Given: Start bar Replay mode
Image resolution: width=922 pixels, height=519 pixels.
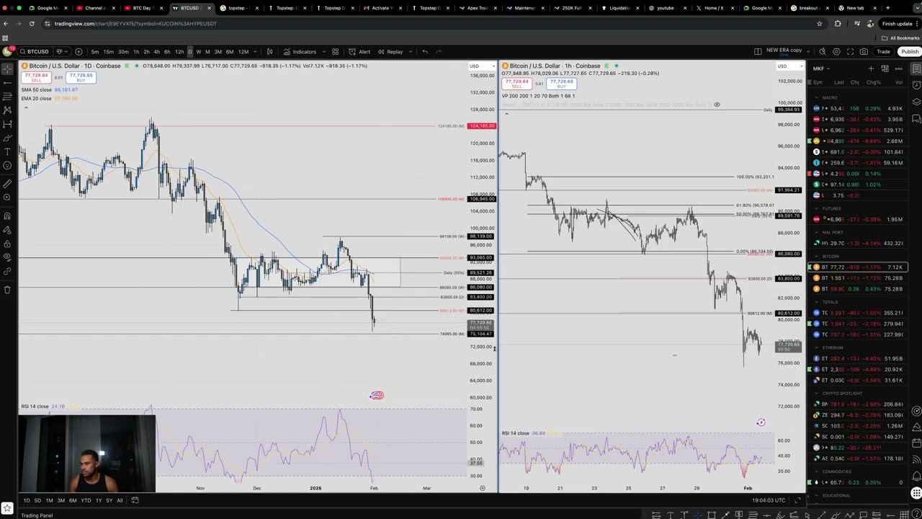Looking at the screenshot, I should click(x=390, y=51).
